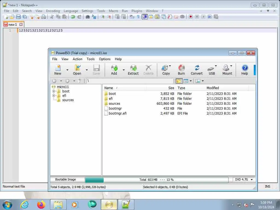Viewport: 280px width, 210px height.
Task: Click the Notepad++ Print icon
Action: pos(43,17)
